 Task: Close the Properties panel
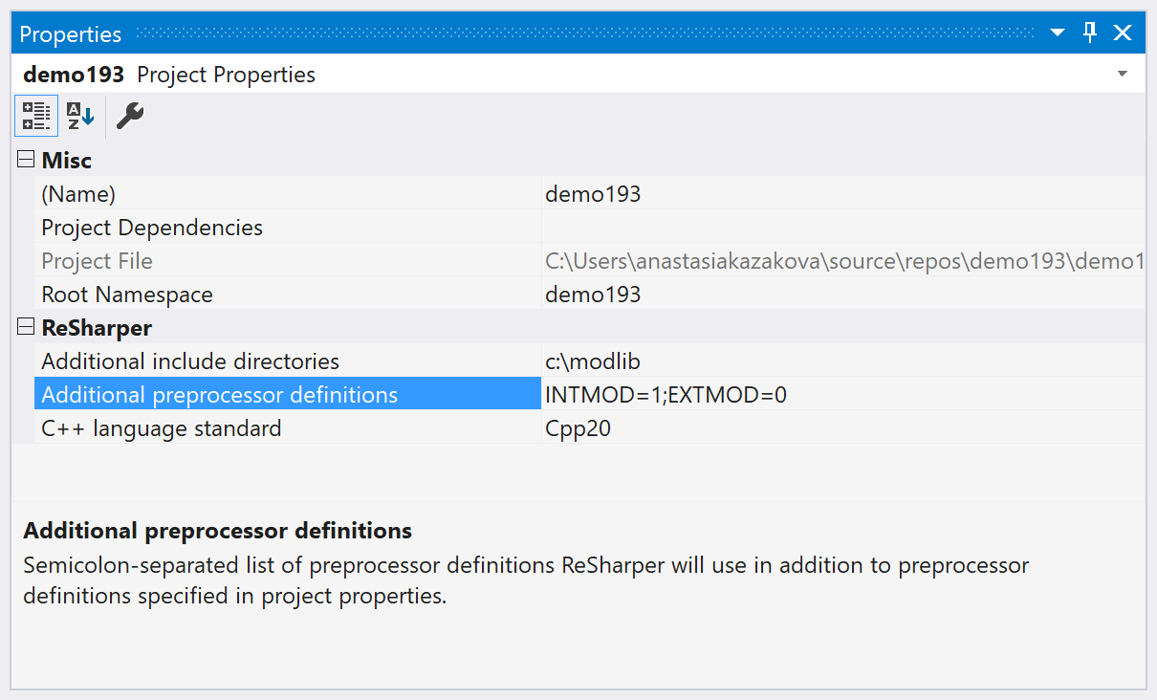(1123, 33)
